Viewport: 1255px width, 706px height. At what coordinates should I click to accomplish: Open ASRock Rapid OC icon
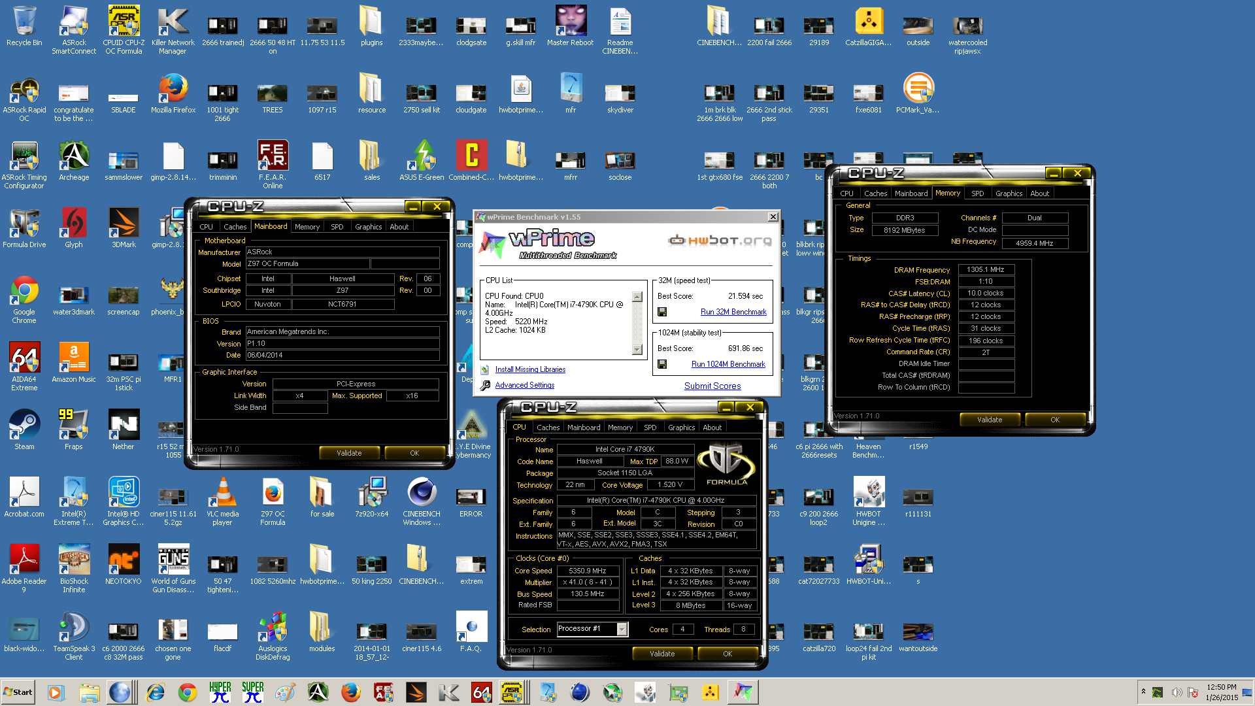coord(24,98)
